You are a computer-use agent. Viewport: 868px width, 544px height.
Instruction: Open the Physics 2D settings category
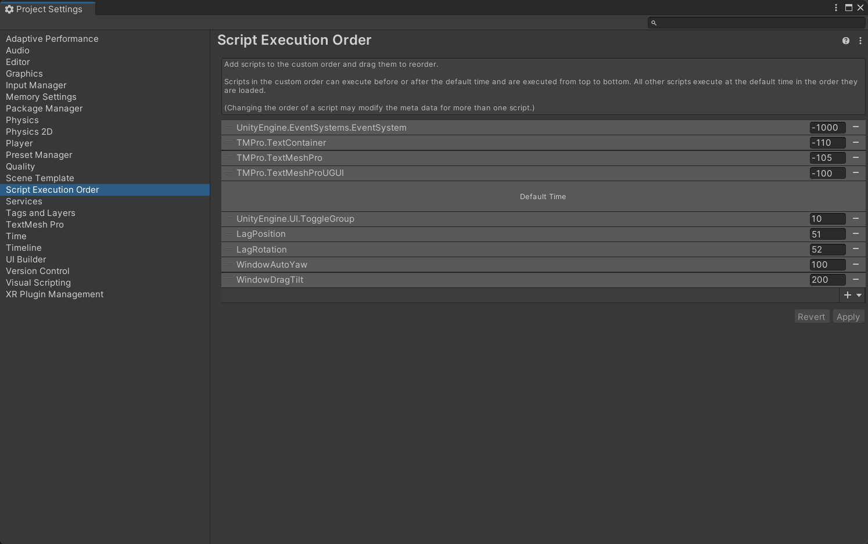(x=29, y=132)
